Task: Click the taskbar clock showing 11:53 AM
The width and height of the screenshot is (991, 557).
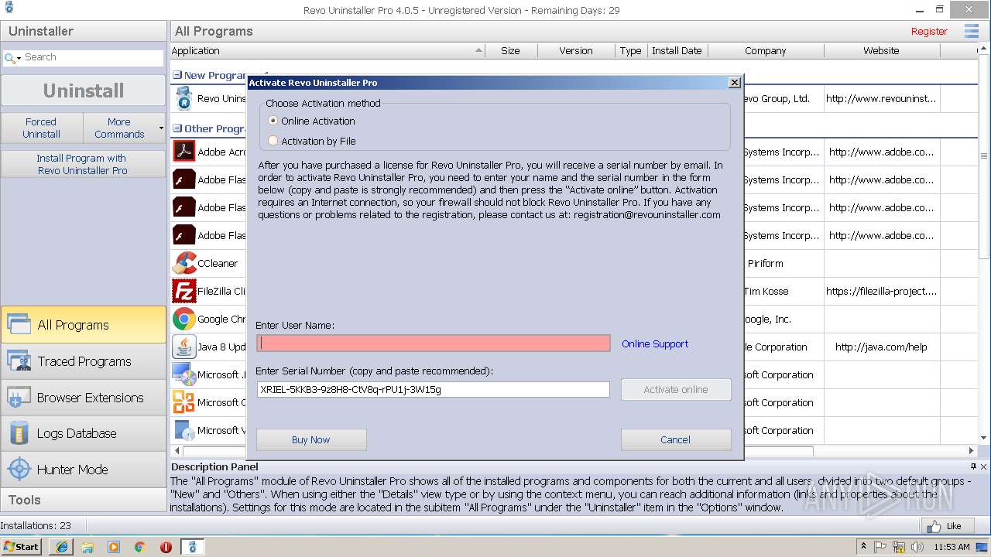Action: tap(952, 547)
